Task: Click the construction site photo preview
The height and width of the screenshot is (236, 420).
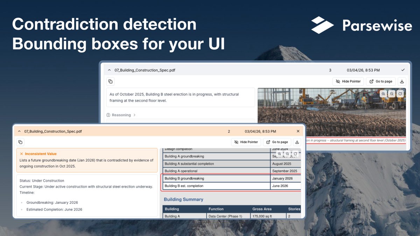Action: click(332, 112)
